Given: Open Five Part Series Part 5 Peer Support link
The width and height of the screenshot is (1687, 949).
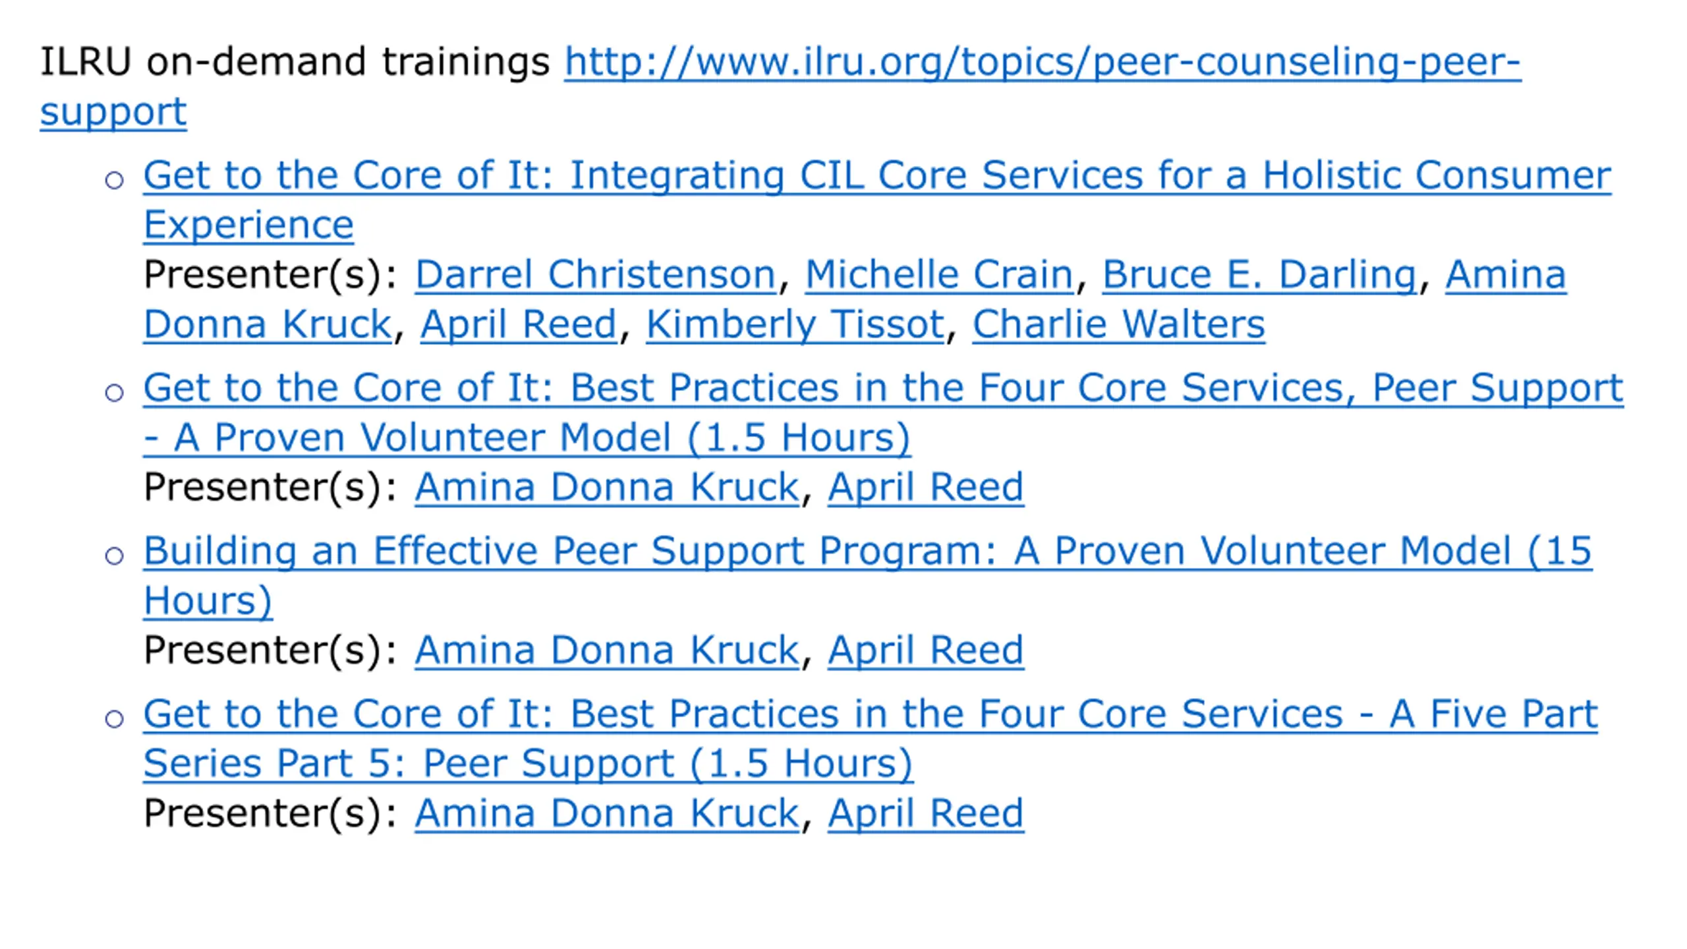Looking at the screenshot, I should 871,714.
